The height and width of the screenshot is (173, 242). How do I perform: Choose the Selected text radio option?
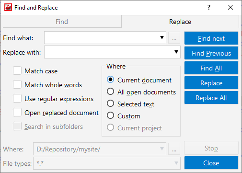[x=110, y=104]
